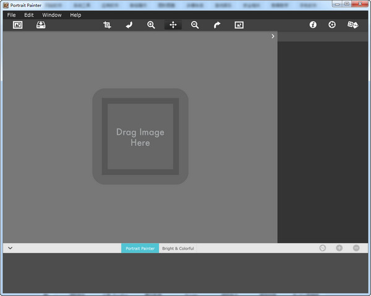Select the Crop tool
Screen dimensions: 371x296
pos(107,25)
